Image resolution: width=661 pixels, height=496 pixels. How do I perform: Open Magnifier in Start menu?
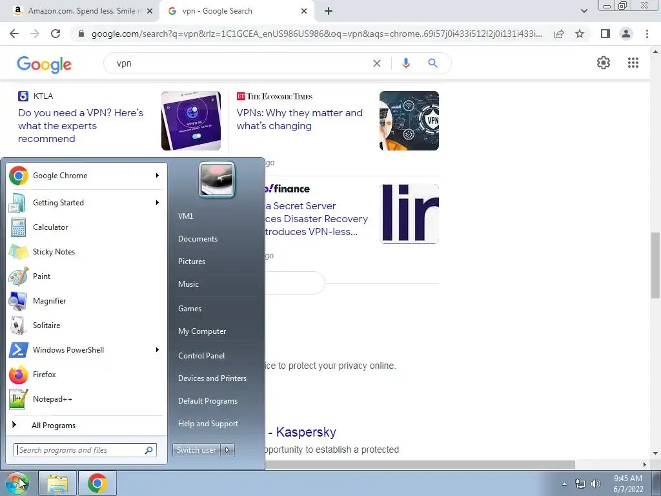coord(86,301)
